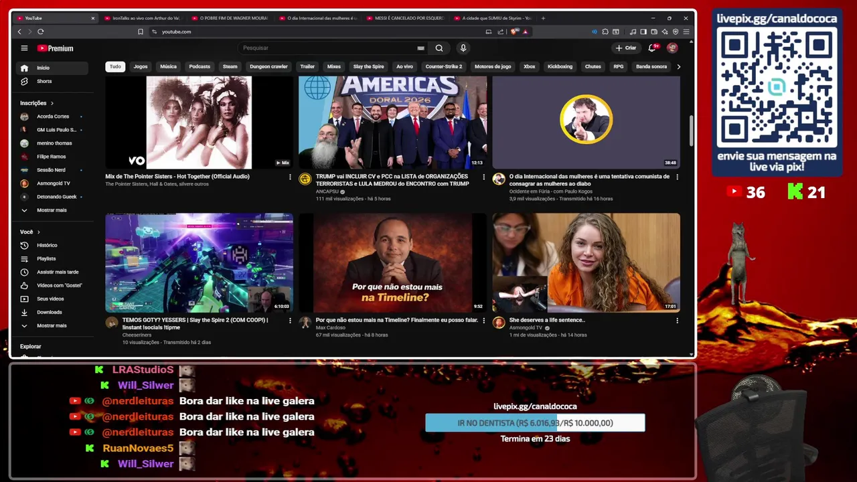Open Assistir mais tarde in sidebar
Viewport: 857px width, 482px height.
click(x=52, y=272)
